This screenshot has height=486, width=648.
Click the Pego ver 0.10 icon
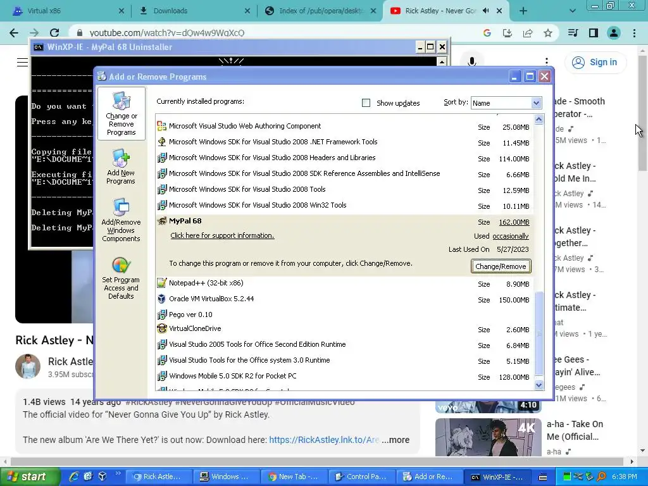tap(161, 315)
